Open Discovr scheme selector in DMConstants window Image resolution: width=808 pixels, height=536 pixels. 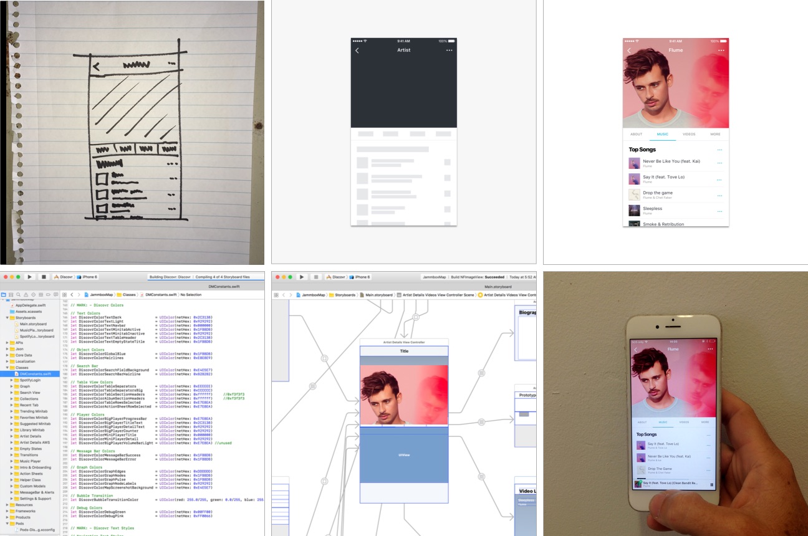click(64, 277)
